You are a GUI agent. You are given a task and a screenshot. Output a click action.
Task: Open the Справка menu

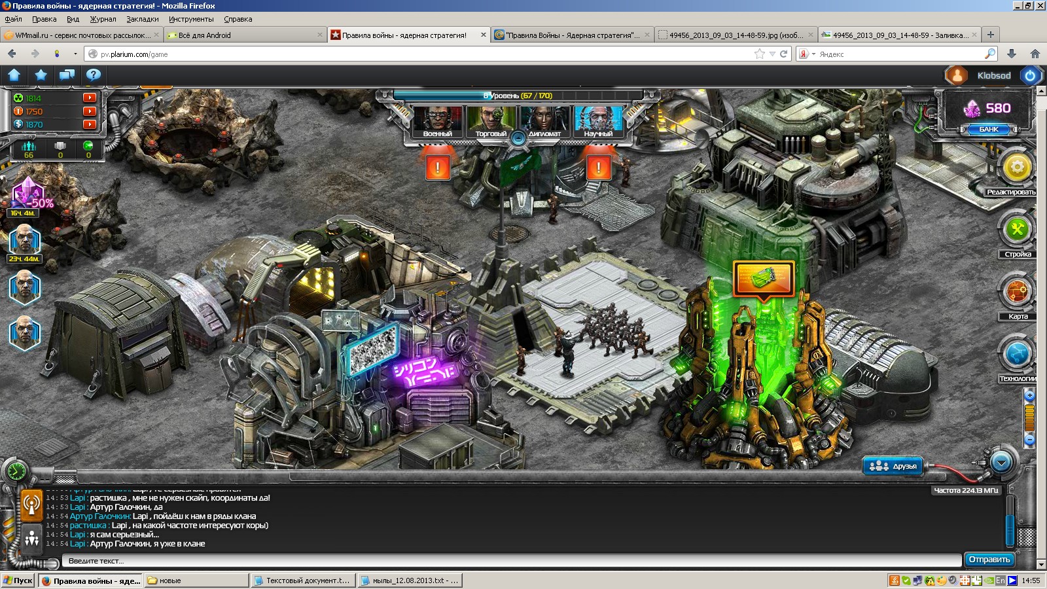click(x=238, y=19)
